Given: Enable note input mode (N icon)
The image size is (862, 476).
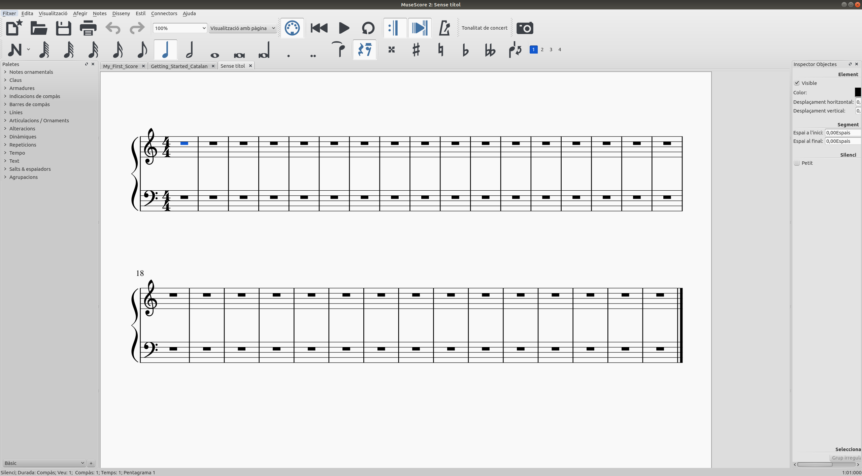Looking at the screenshot, I should [x=15, y=50].
